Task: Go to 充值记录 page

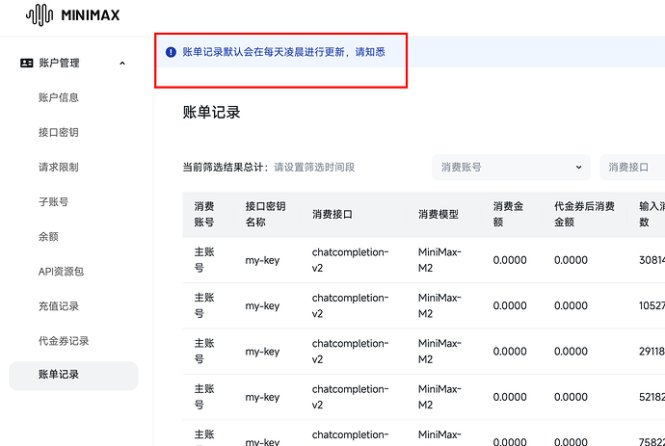Action: (59, 306)
